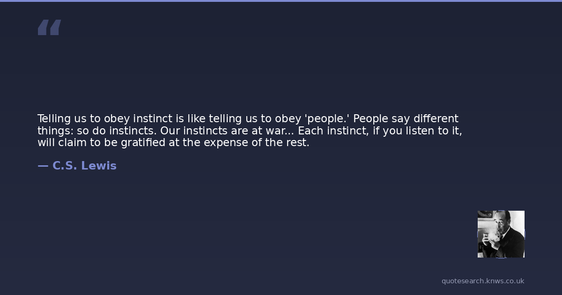Click the author portrait thumbnail

click(x=501, y=234)
